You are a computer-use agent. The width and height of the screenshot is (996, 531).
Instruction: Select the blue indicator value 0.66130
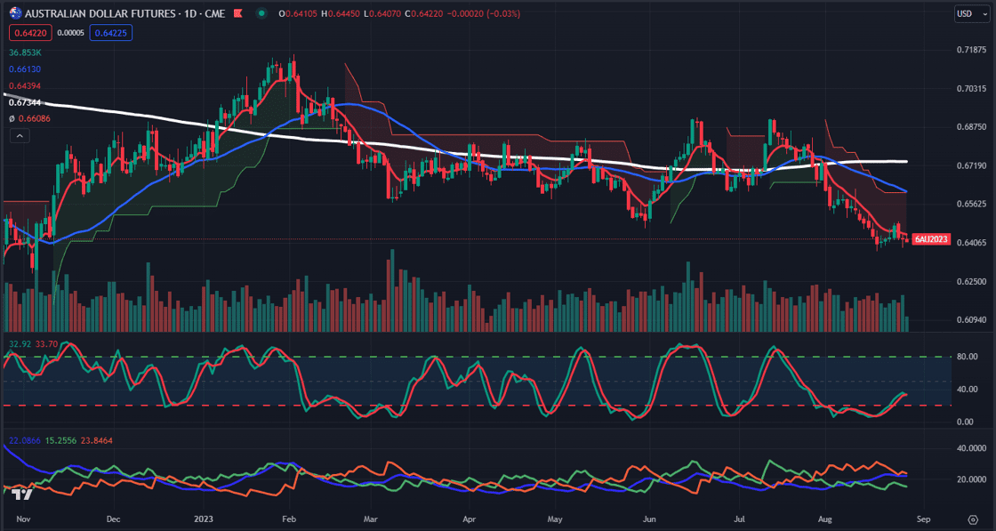tap(26, 68)
